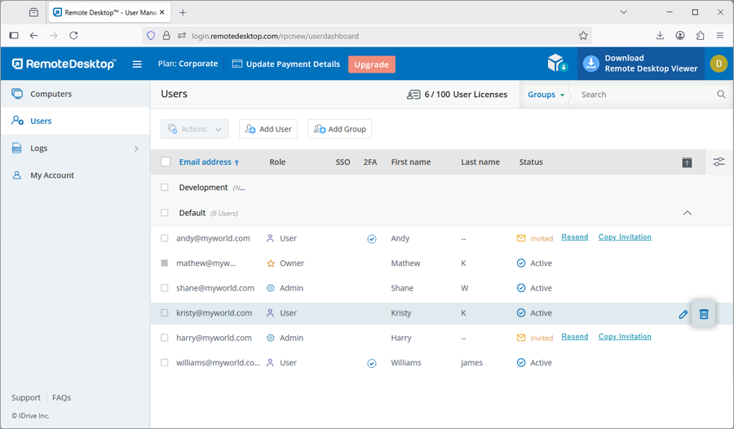Click the search magnifier icon

[721, 95]
